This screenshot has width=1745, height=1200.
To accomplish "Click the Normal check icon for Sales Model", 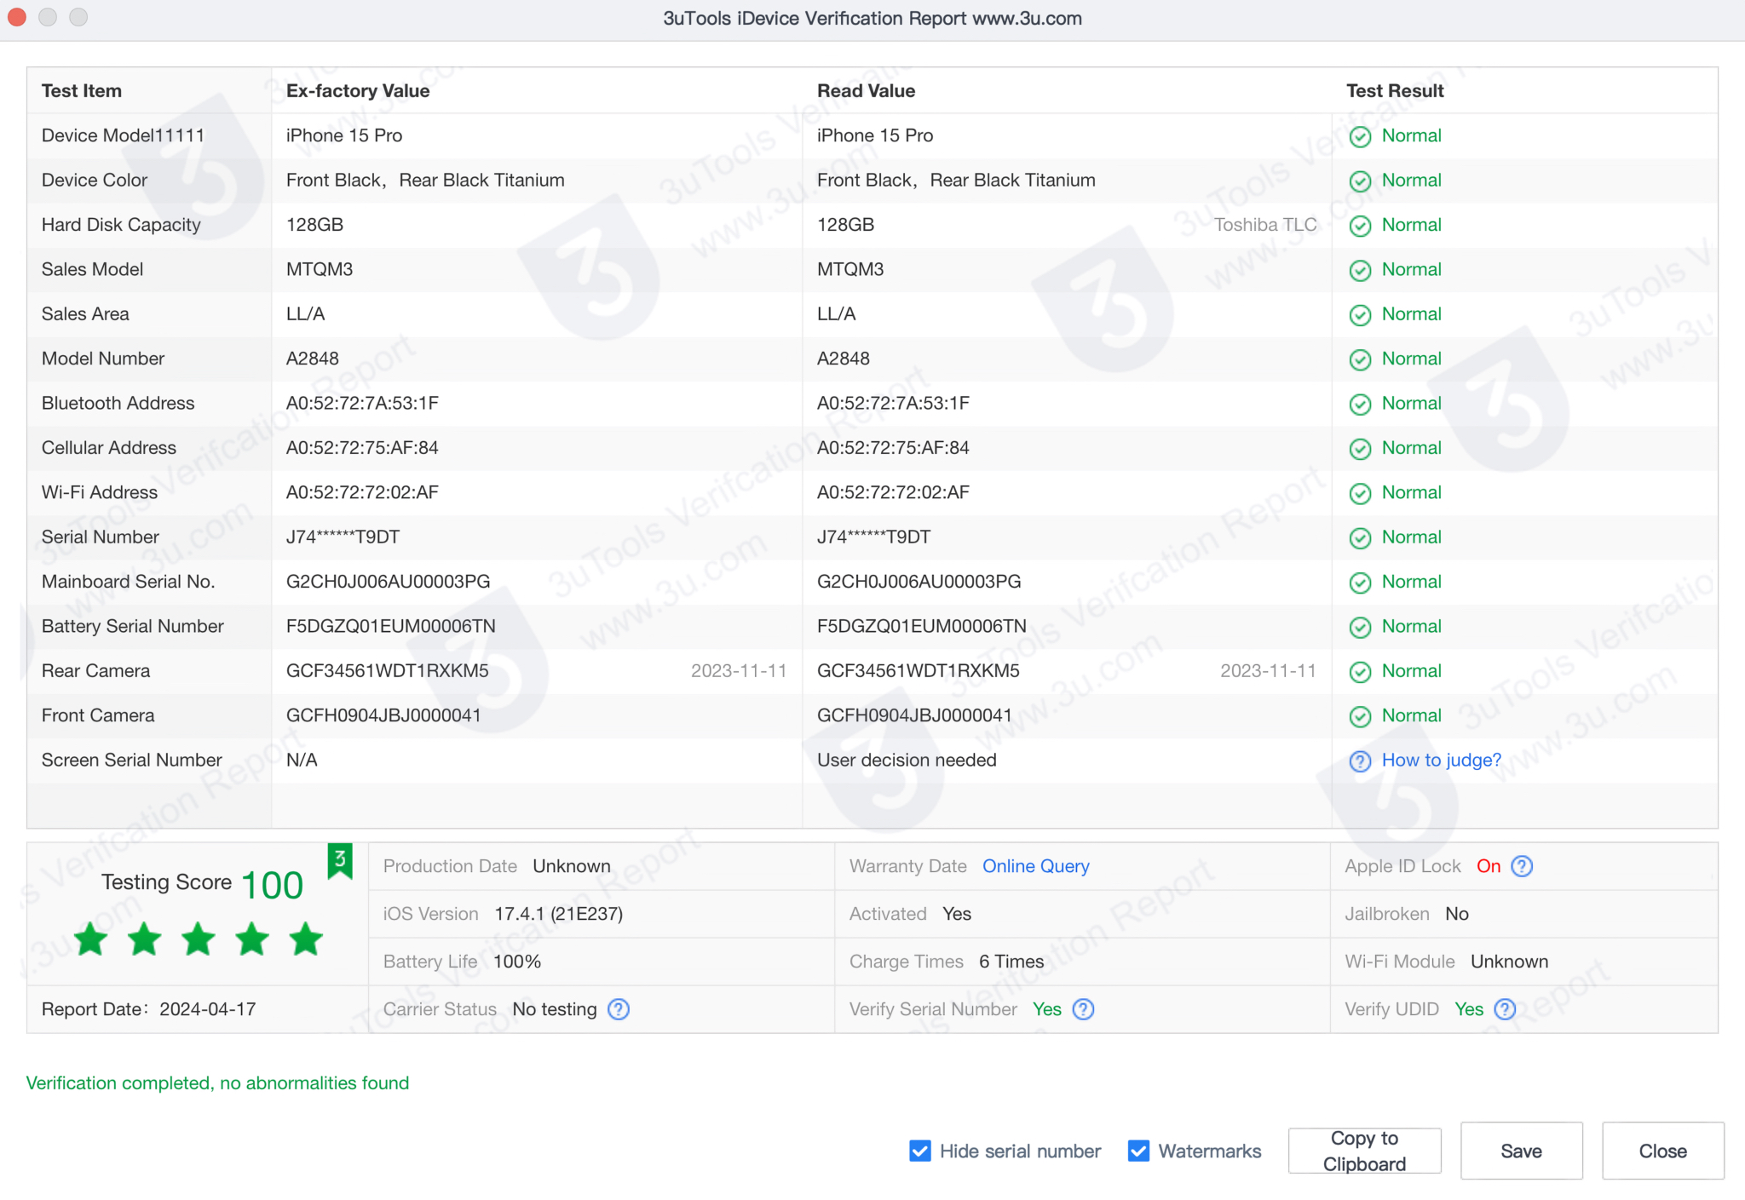I will click(1360, 271).
